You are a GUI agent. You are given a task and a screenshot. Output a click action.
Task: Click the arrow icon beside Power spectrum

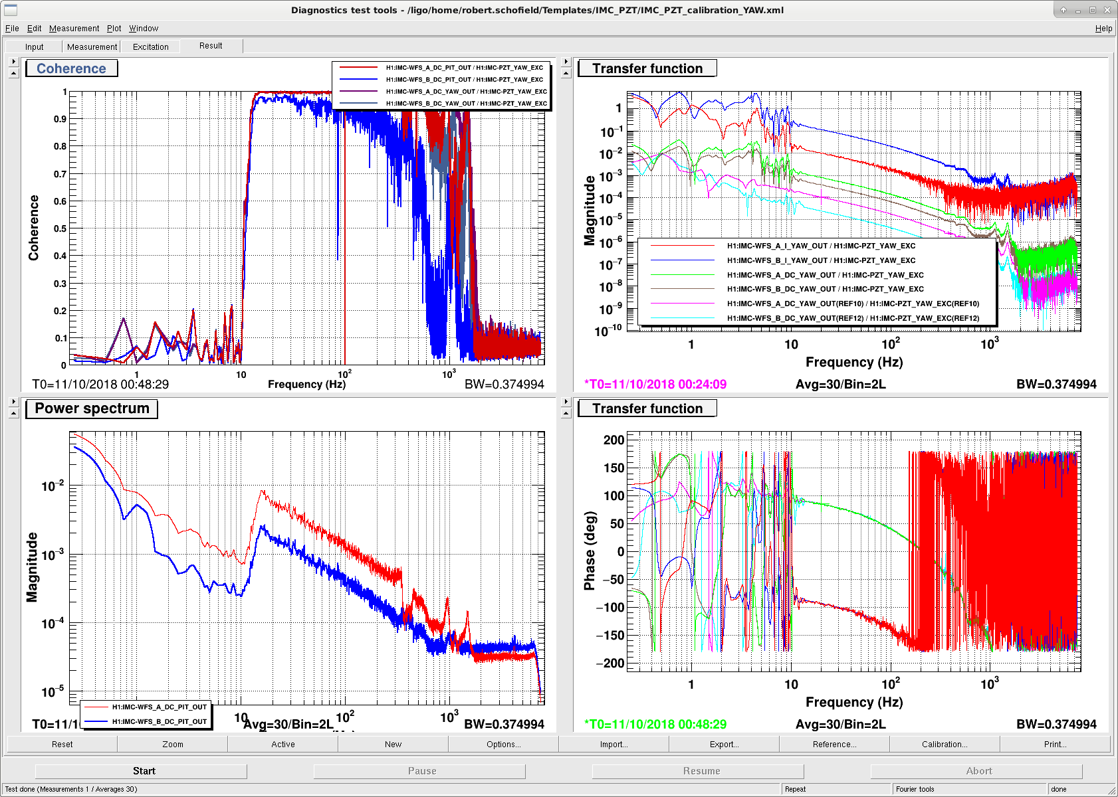13,402
